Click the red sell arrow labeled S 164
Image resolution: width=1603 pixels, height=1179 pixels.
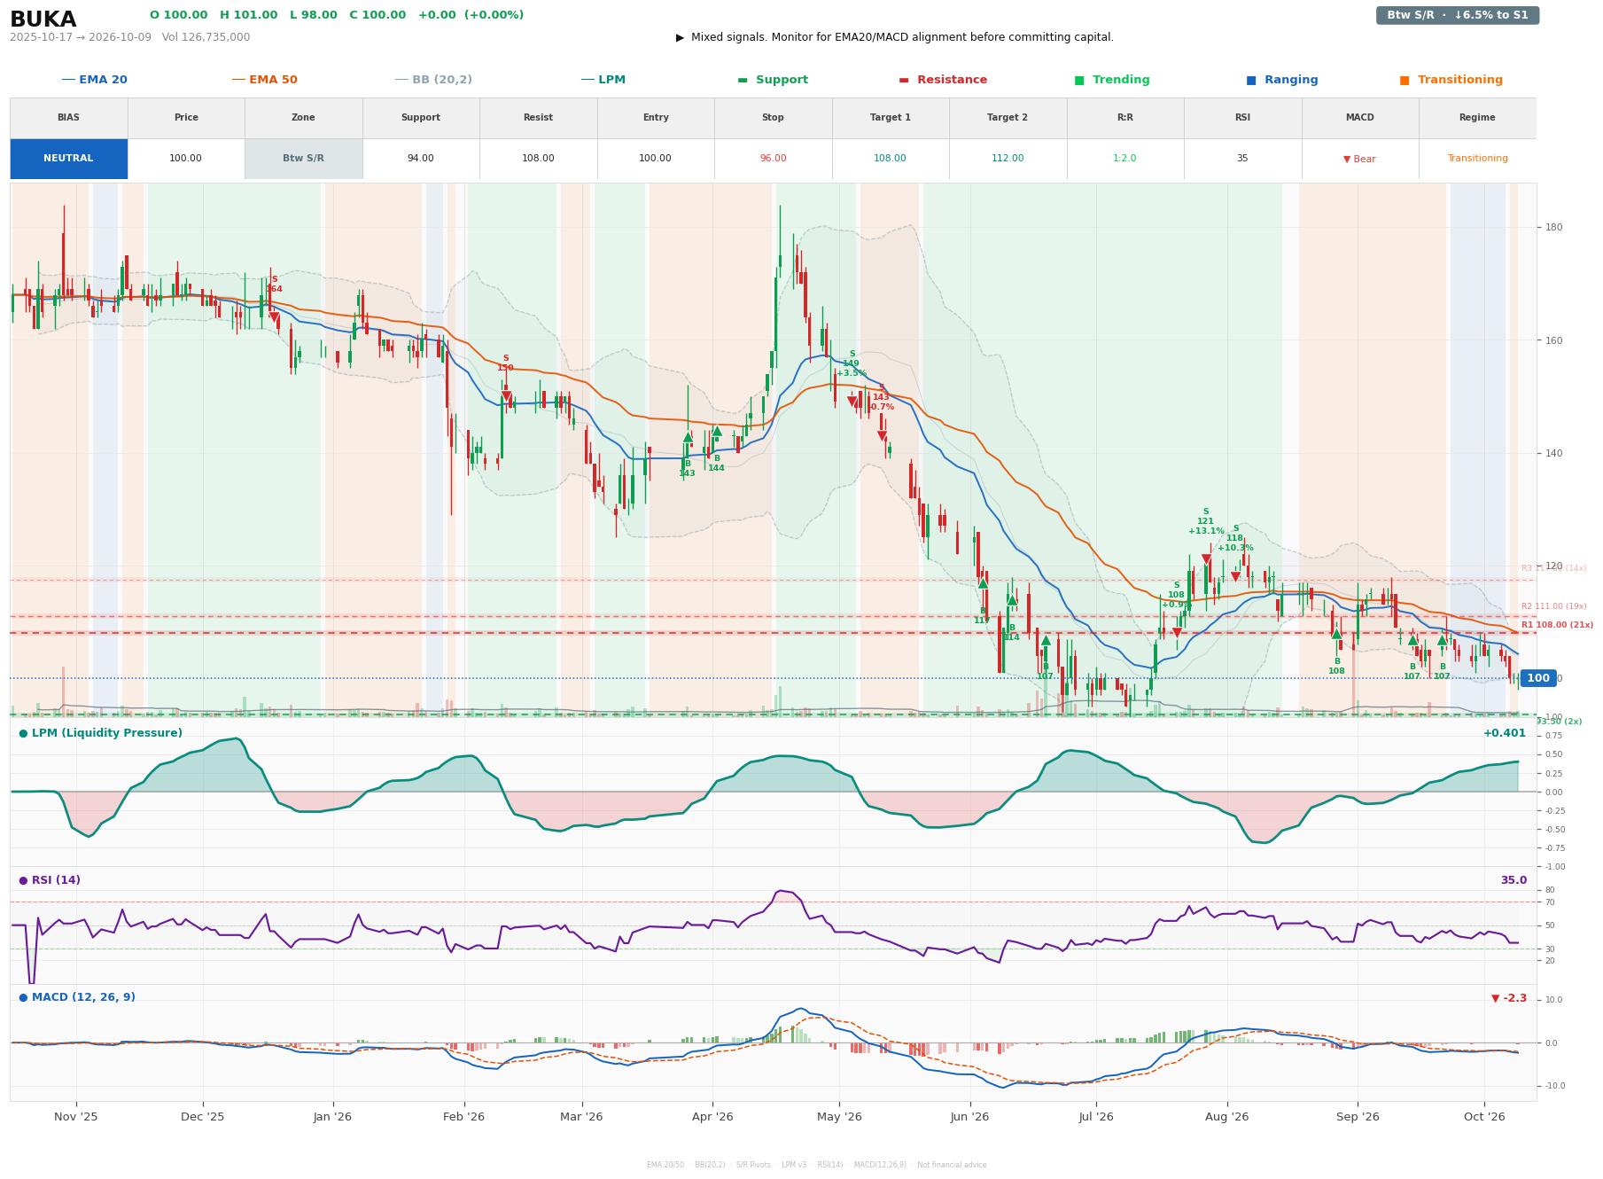274,317
